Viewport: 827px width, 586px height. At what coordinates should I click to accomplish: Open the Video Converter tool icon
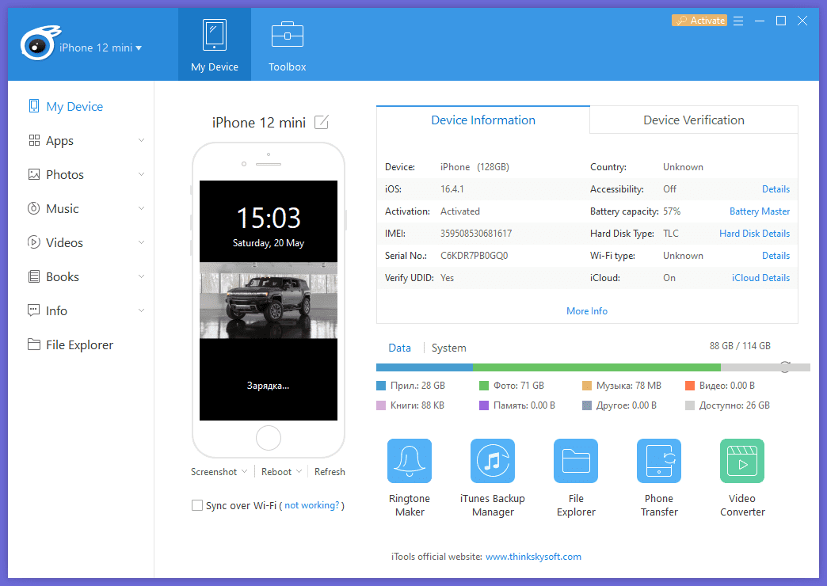[742, 460]
